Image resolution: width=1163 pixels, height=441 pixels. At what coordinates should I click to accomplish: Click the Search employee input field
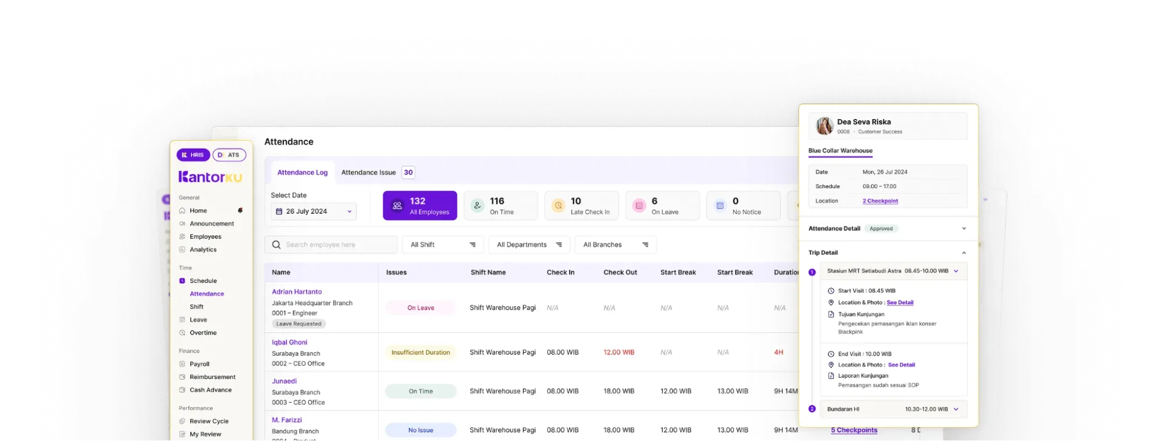pos(337,245)
